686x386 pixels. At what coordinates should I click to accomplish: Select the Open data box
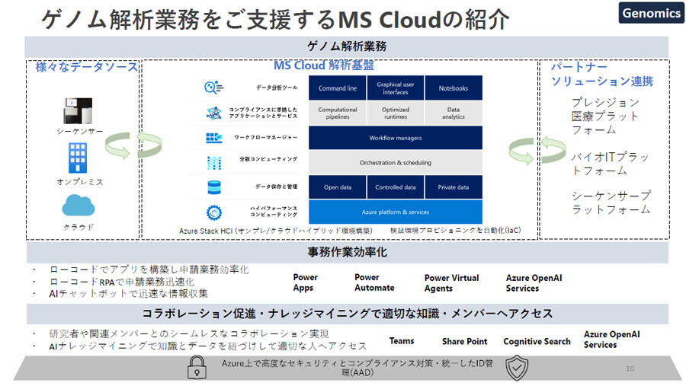pos(338,187)
